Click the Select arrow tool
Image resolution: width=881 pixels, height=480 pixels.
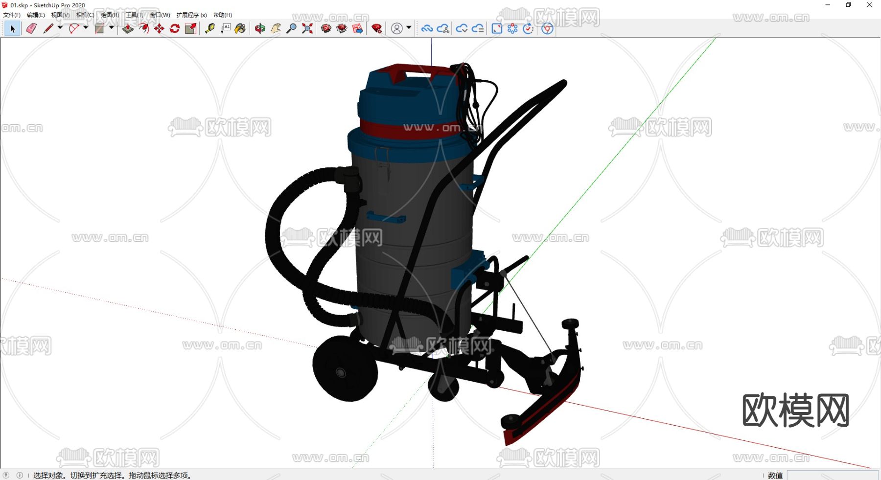pyautogui.click(x=13, y=29)
